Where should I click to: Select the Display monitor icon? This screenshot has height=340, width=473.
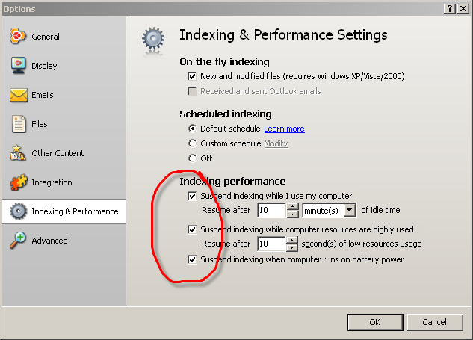point(18,65)
